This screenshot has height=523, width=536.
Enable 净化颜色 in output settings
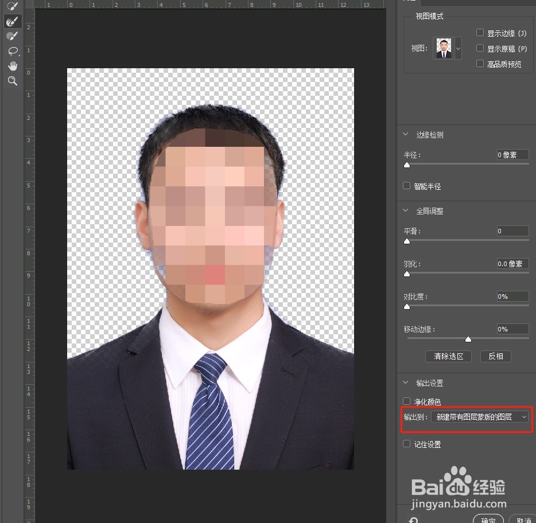(x=406, y=401)
